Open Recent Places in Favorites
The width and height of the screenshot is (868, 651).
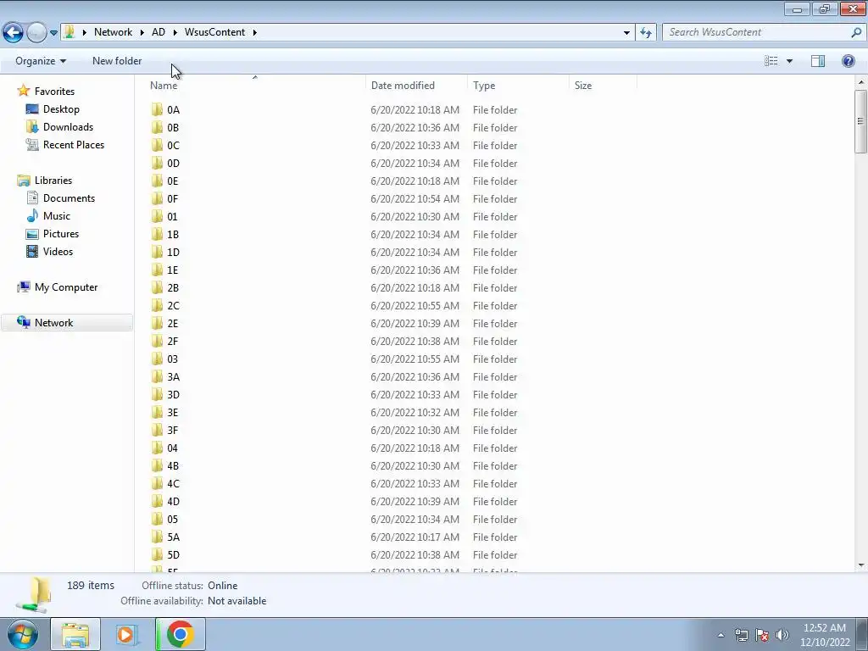point(74,144)
